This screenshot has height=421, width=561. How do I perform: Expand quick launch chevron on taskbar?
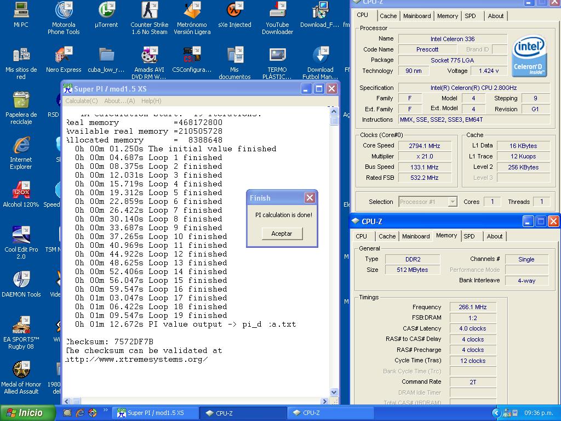pos(106,410)
